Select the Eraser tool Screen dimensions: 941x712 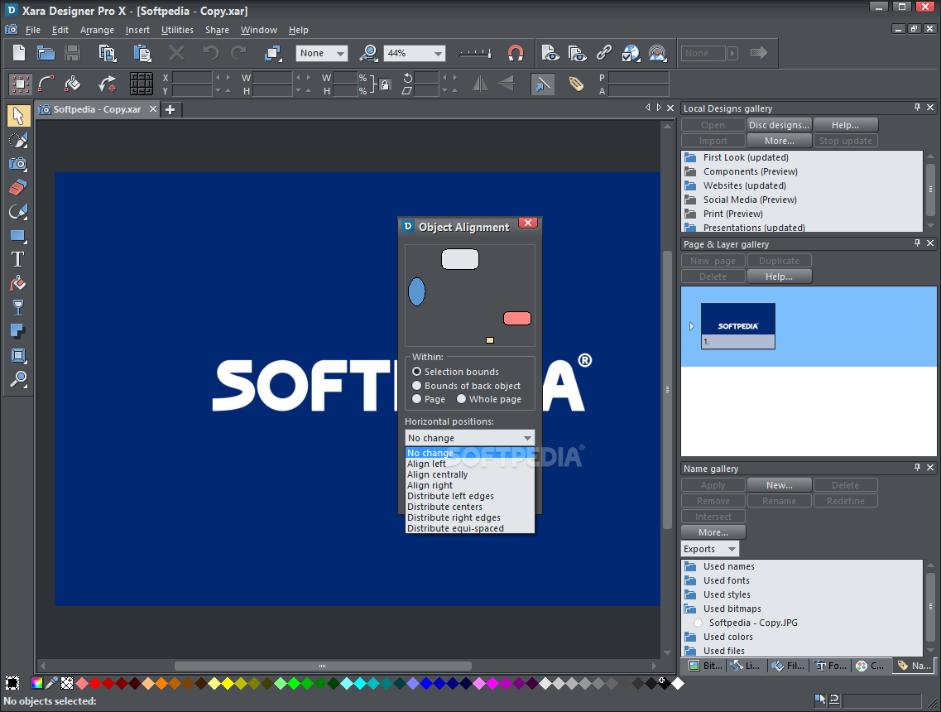click(18, 187)
